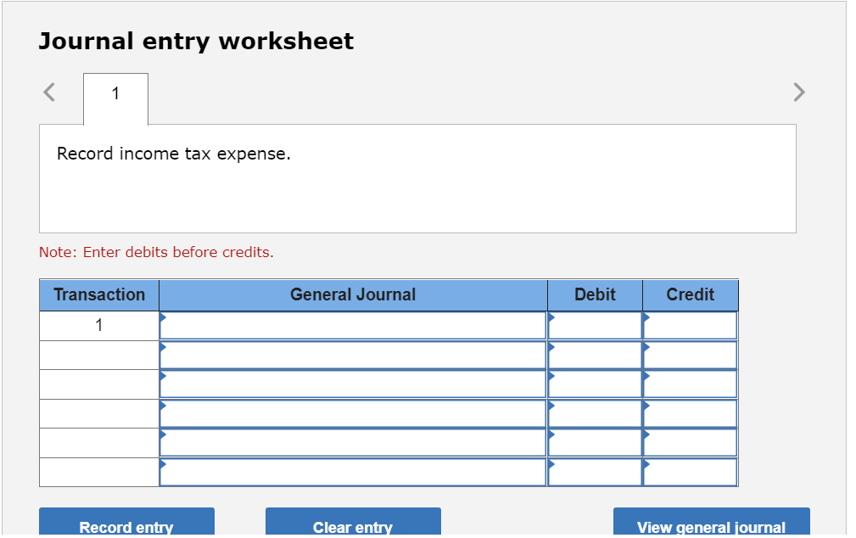Navigate to the previous transaction using left arrow

click(x=48, y=92)
